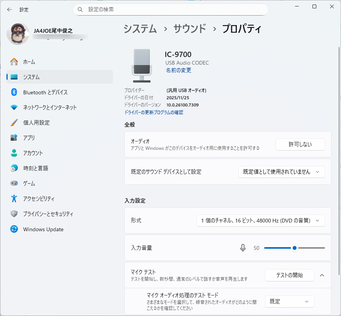Open Bluetooth とデバイス settings
This screenshot has height=316, width=341.
pyautogui.click(x=60, y=92)
